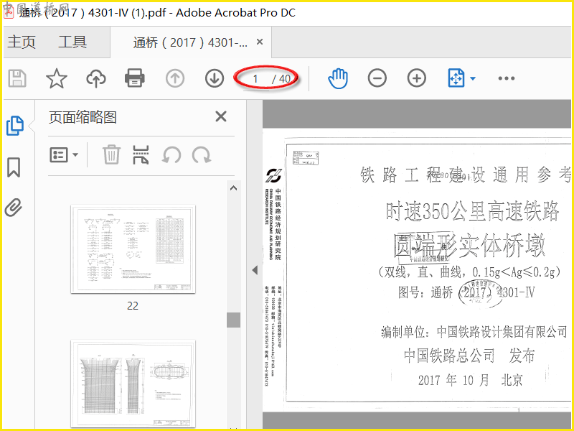Image resolution: width=574 pixels, height=431 pixels.
Task: Open page thumbnails panel icon
Action: point(15,126)
